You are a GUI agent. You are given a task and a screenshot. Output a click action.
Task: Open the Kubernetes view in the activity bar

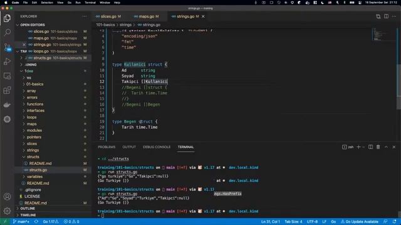click(x=7, y=119)
